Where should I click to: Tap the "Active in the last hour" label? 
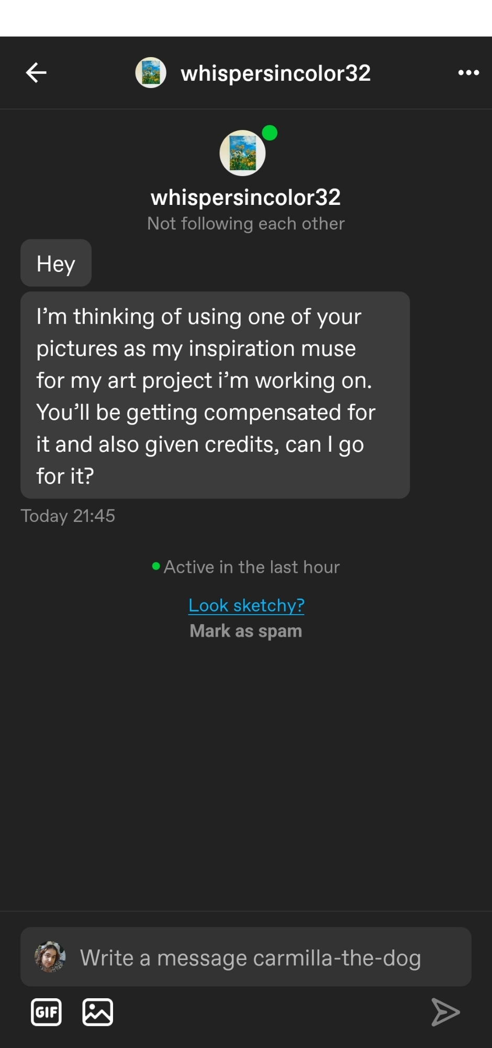(252, 567)
